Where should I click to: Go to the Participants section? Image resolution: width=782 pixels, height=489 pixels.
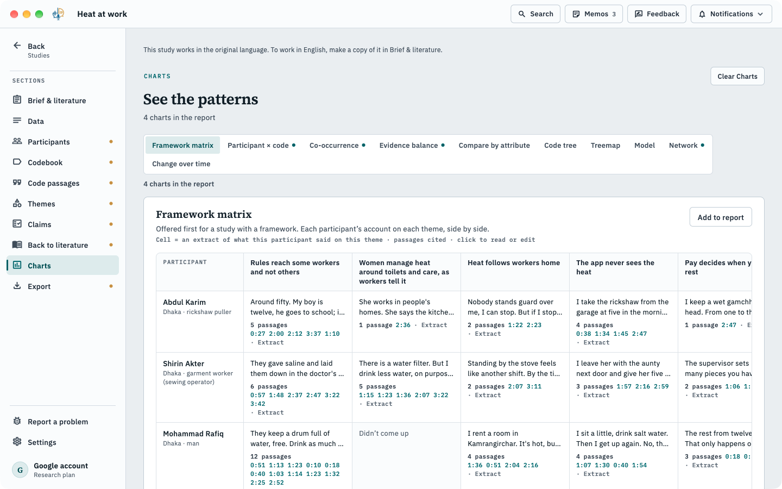(63, 141)
